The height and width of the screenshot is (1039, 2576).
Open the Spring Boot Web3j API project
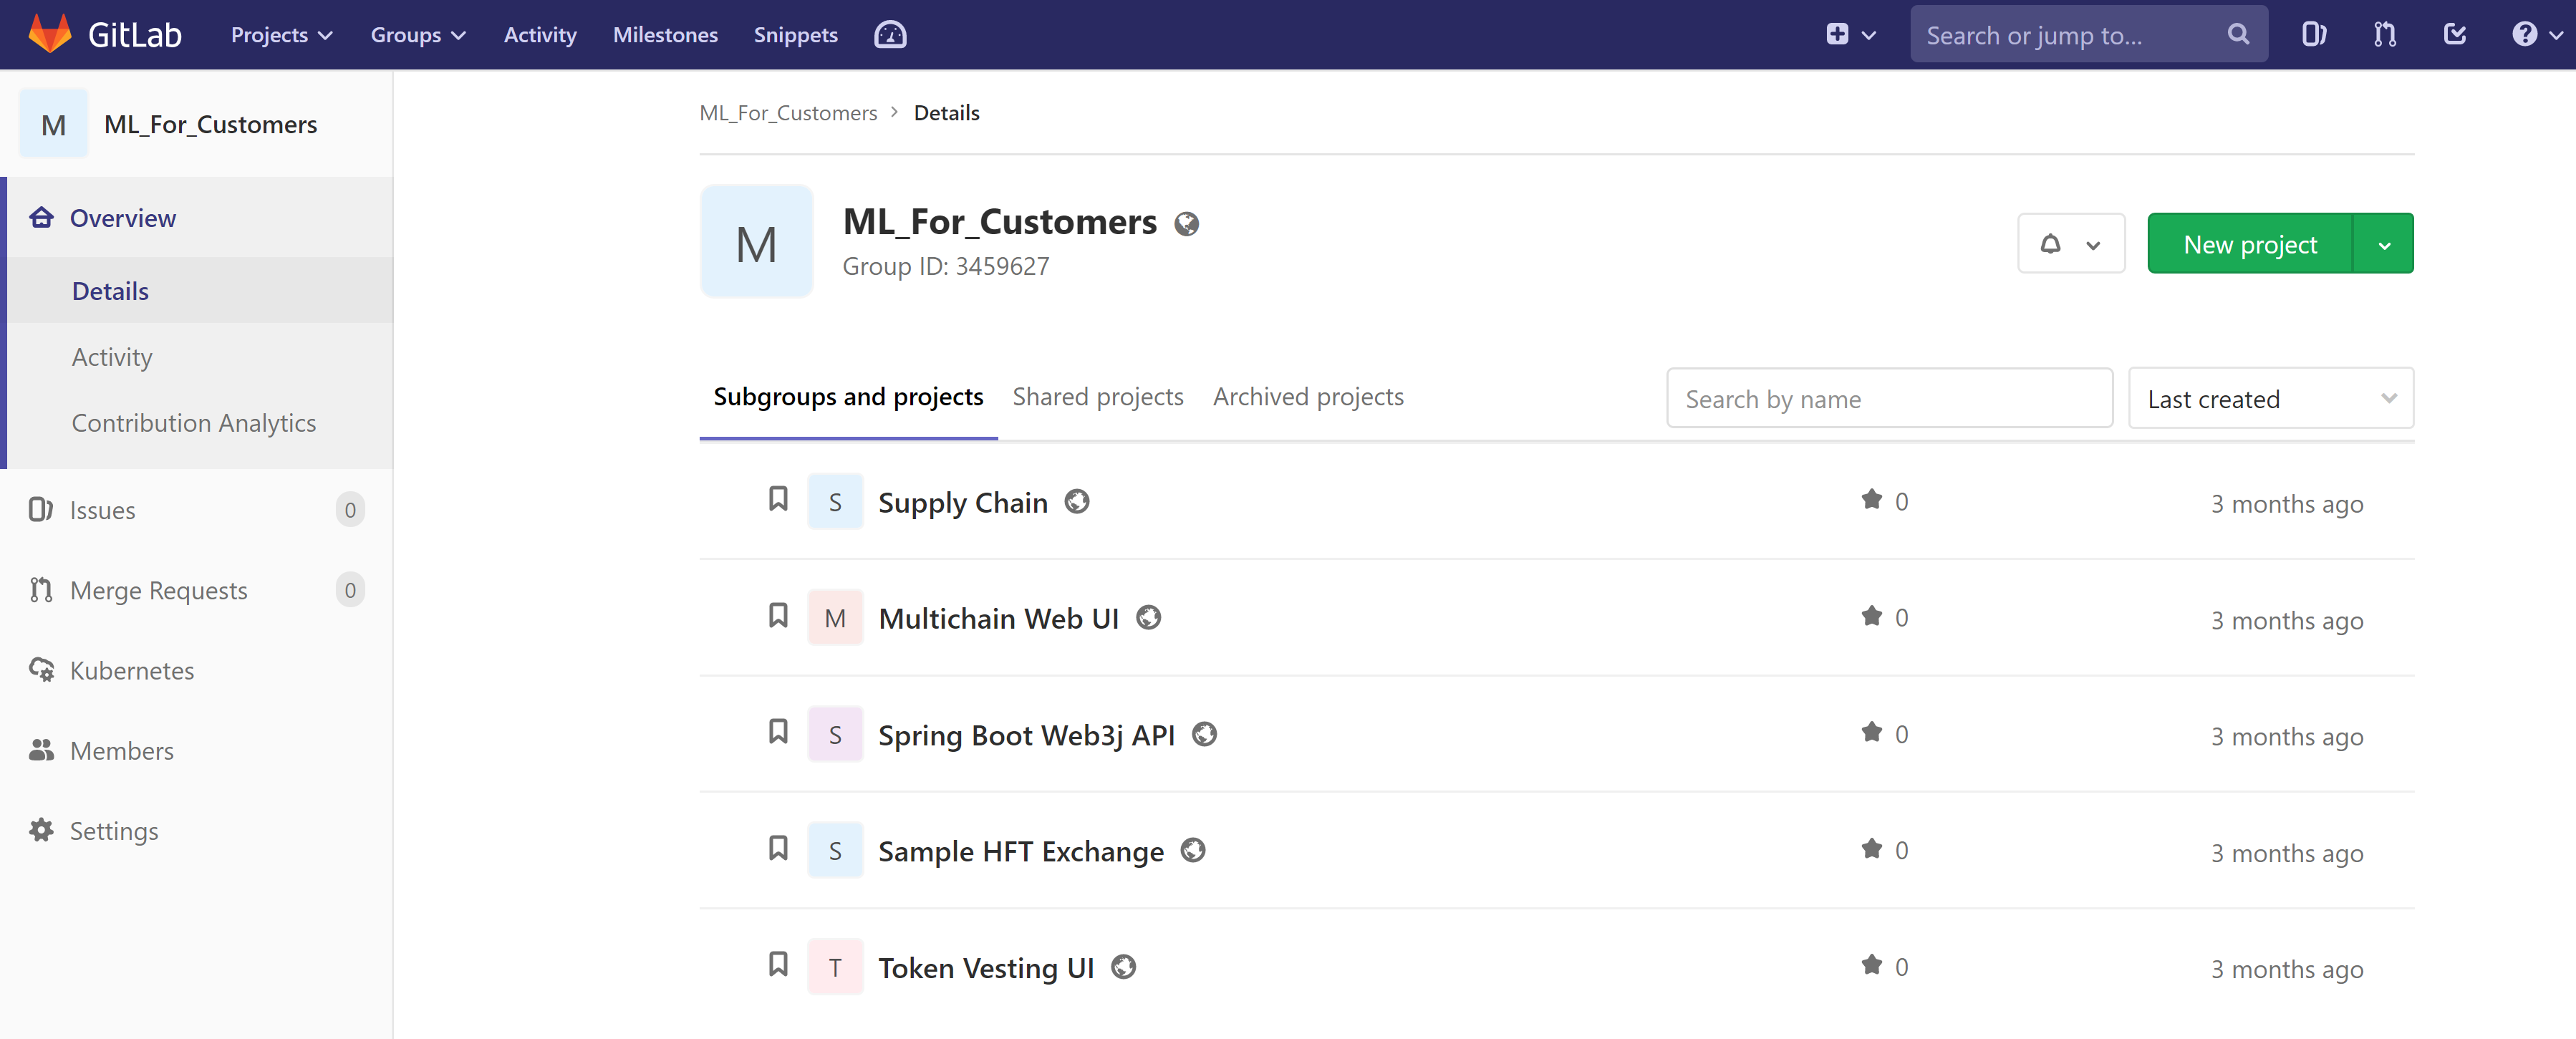point(1026,735)
